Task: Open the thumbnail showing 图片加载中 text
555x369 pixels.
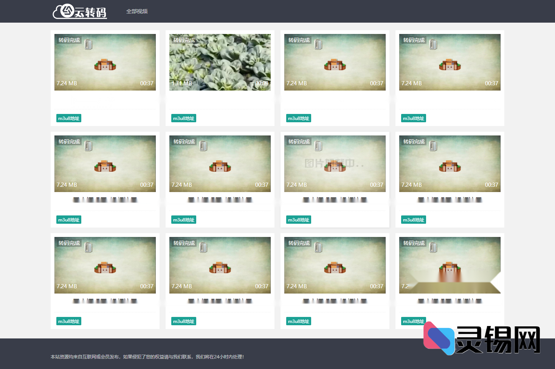Action: pyautogui.click(x=335, y=164)
